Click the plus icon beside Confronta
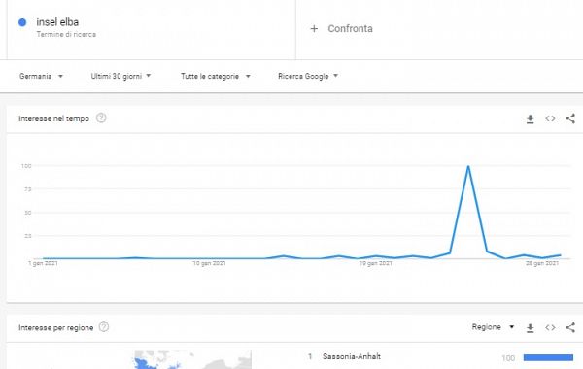This screenshot has height=369, width=583. coord(314,28)
